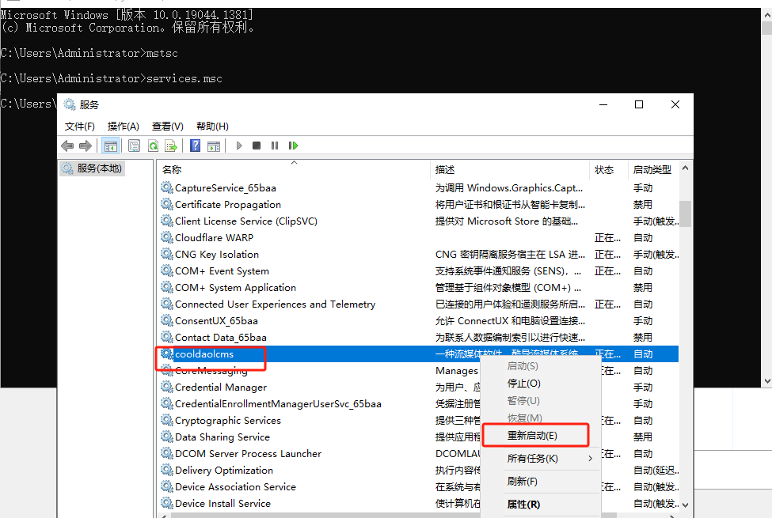Viewport: 772px width, 518px height.
Task: Click the Restart Service toolbar icon
Action: point(293,146)
